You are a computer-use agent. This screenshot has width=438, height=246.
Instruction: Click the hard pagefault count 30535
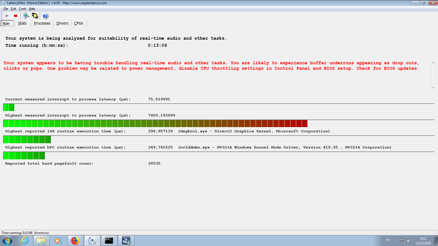pos(154,163)
